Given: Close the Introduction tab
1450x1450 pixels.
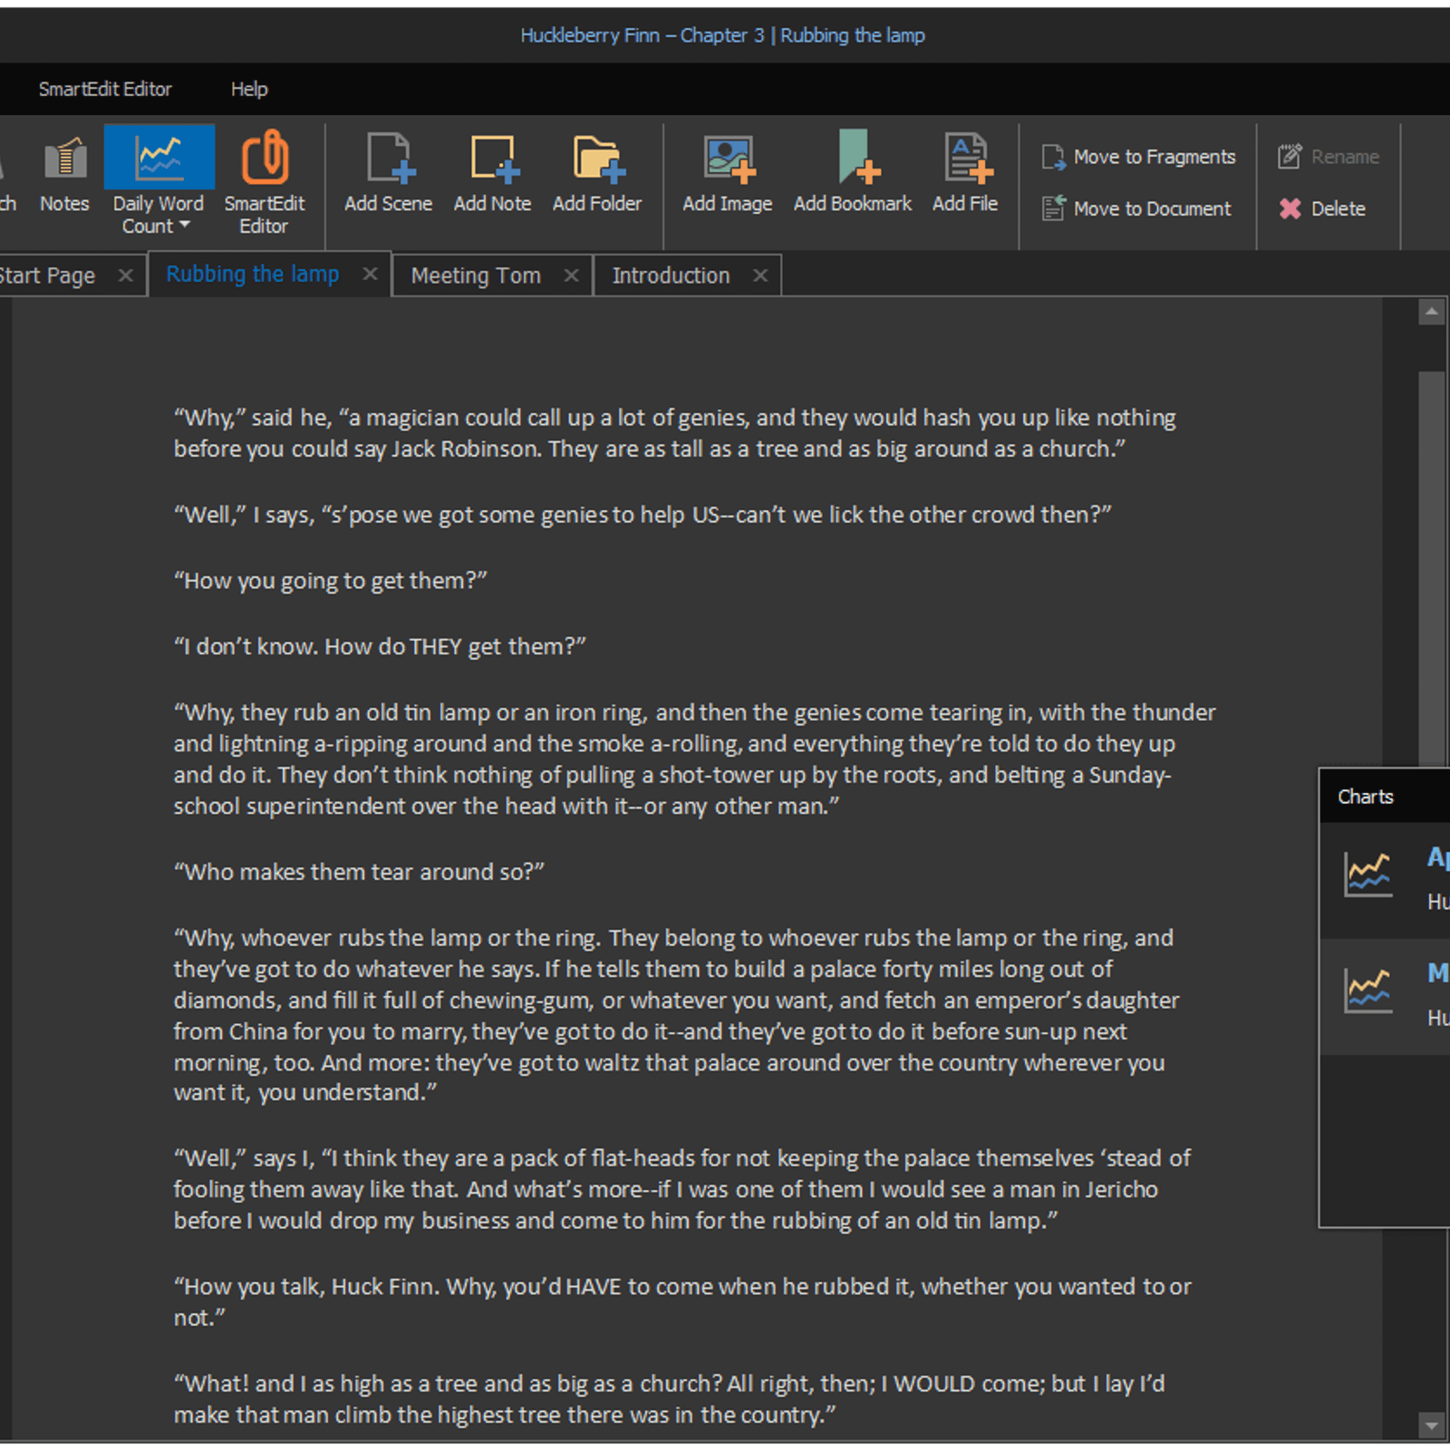Looking at the screenshot, I should tap(760, 275).
